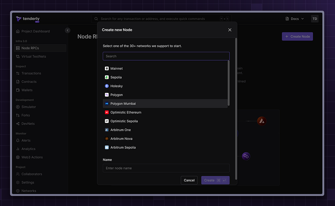Click the Cancel button in dialog
The width and height of the screenshot is (335, 206).
pyautogui.click(x=189, y=180)
